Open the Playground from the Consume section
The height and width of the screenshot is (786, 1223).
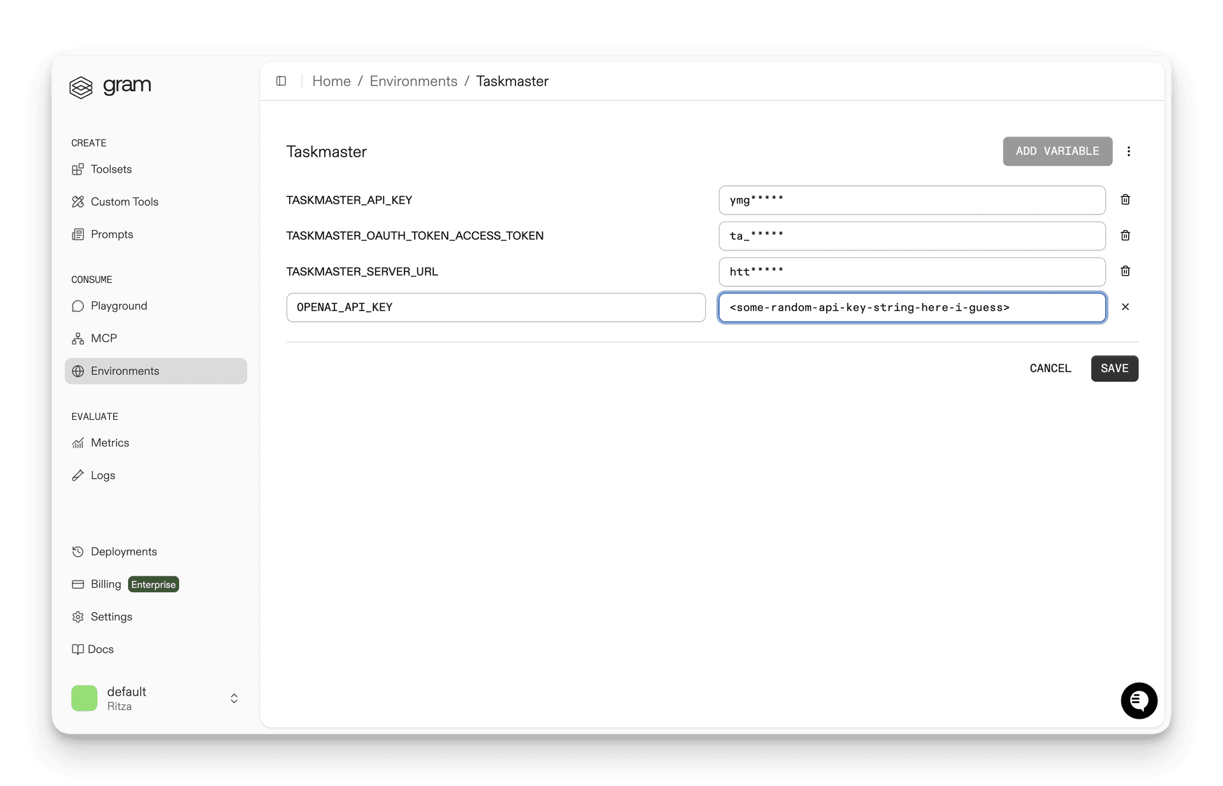click(x=78, y=306)
